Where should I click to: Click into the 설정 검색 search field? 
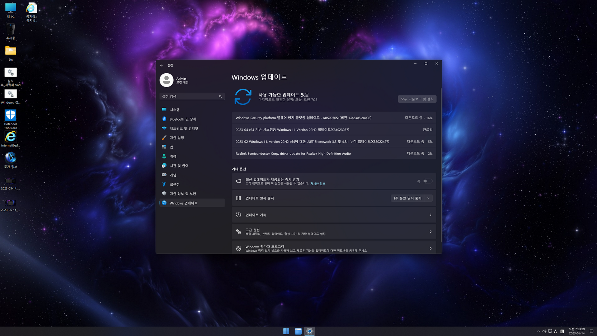(192, 97)
